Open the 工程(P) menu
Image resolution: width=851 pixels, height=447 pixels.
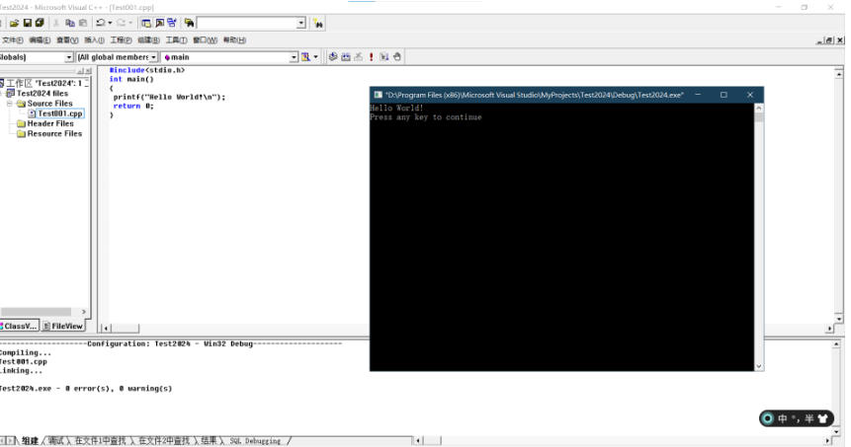(121, 40)
